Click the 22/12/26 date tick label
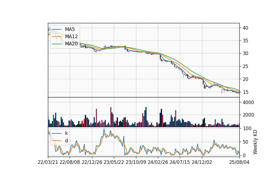This screenshot has height=191, width=266. pos(92,162)
